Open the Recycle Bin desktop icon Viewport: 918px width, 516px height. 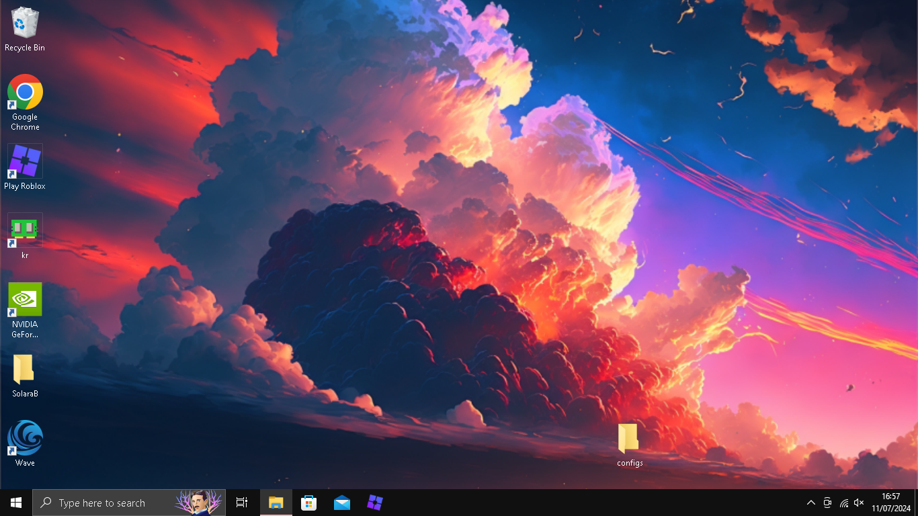pyautogui.click(x=25, y=28)
